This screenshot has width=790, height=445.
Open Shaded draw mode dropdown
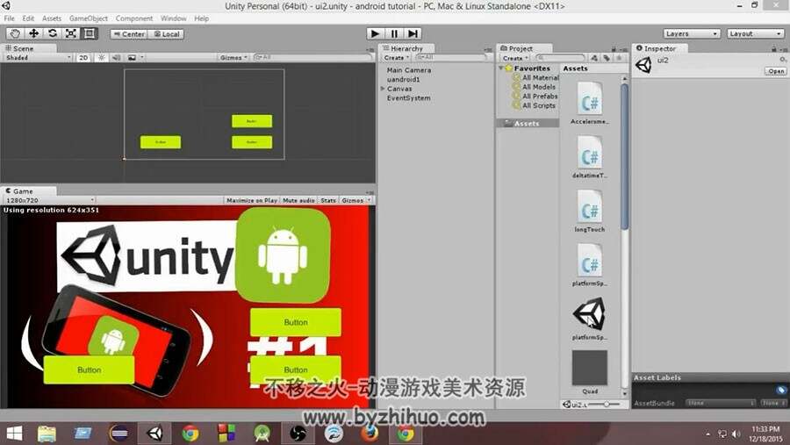click(x=39, y=58)
